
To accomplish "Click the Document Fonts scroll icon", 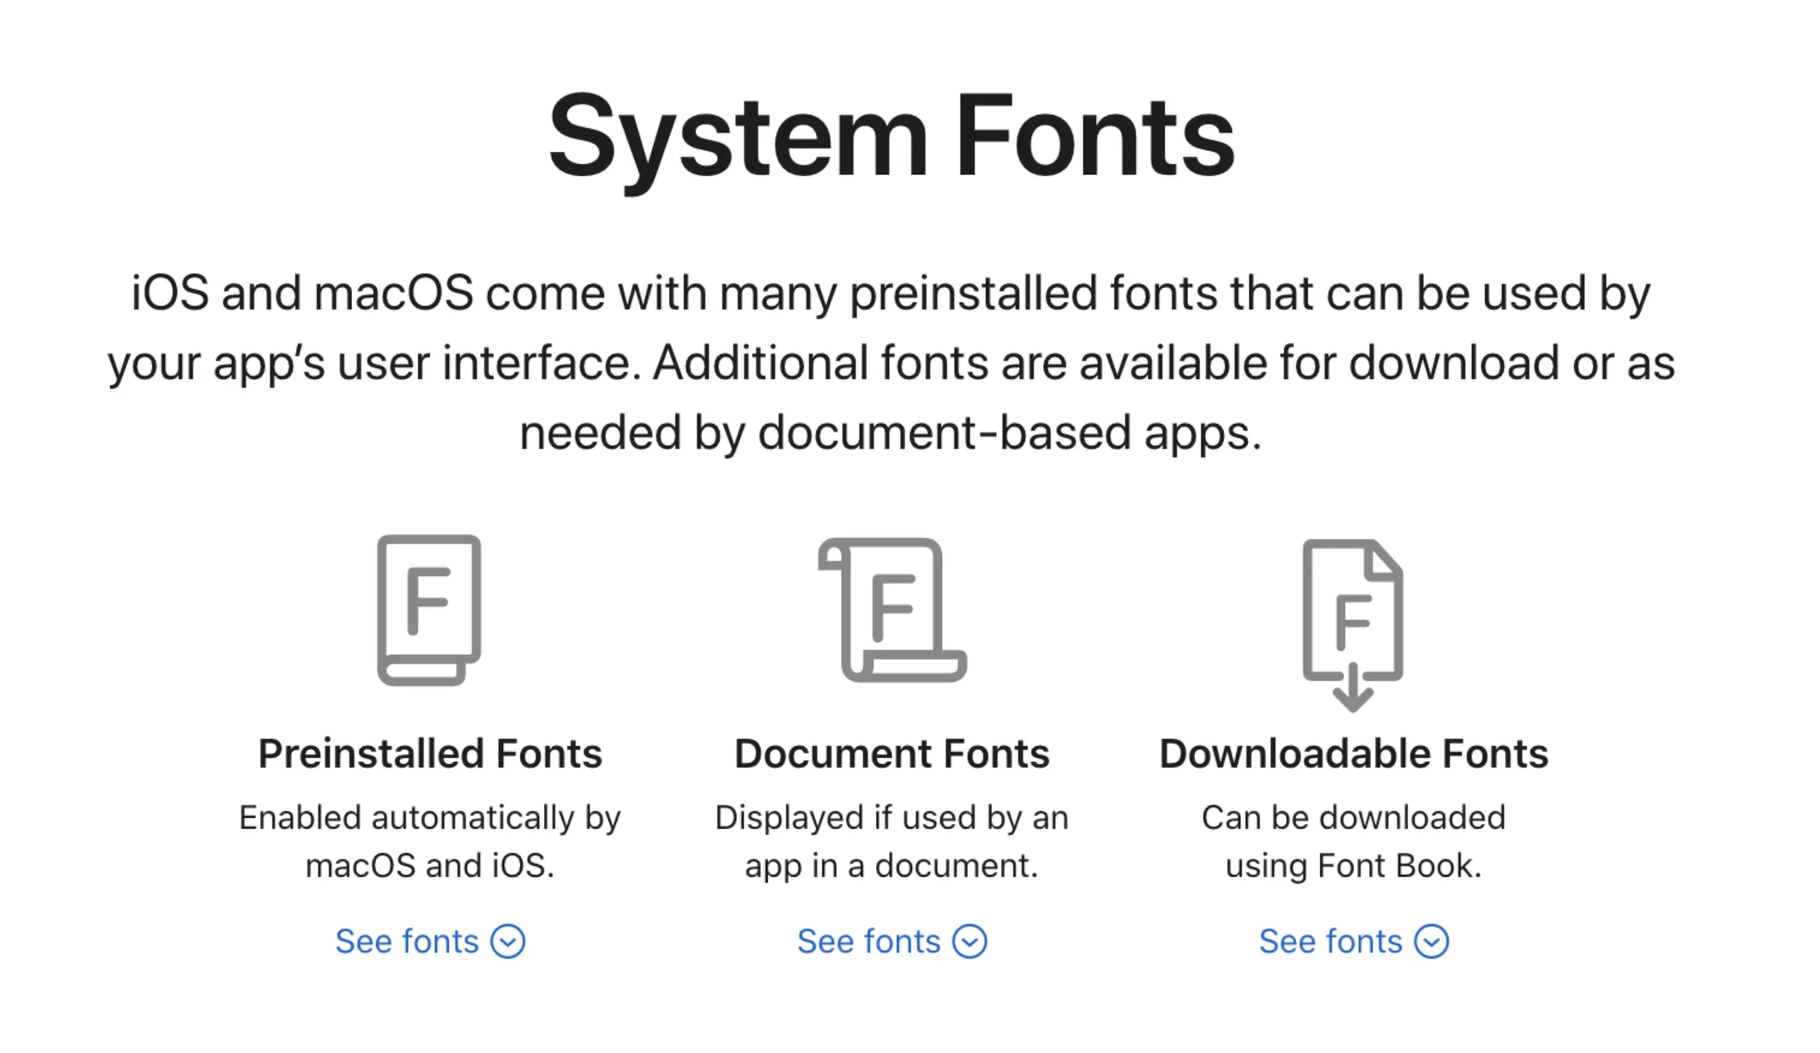I will point(893,610).
